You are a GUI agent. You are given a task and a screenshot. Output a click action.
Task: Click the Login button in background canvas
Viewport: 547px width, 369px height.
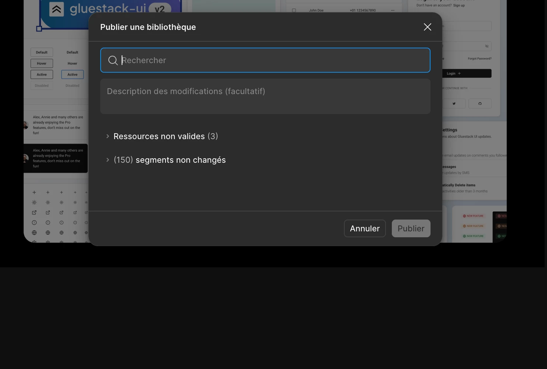467,73
